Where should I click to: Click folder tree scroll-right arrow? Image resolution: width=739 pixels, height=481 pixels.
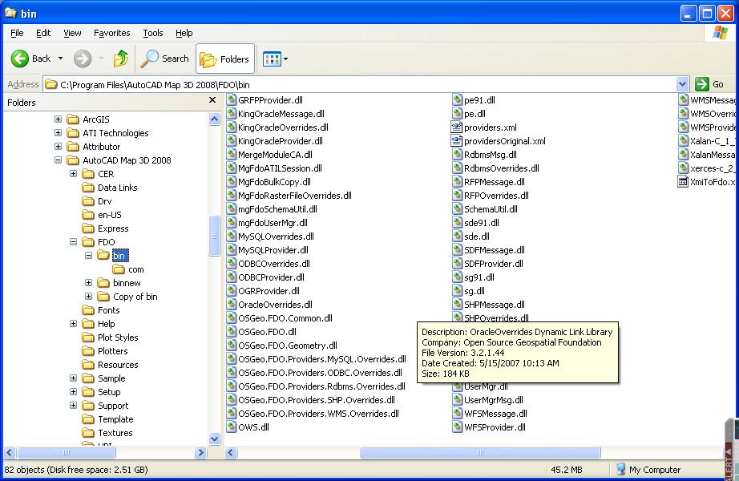[201, 453]
